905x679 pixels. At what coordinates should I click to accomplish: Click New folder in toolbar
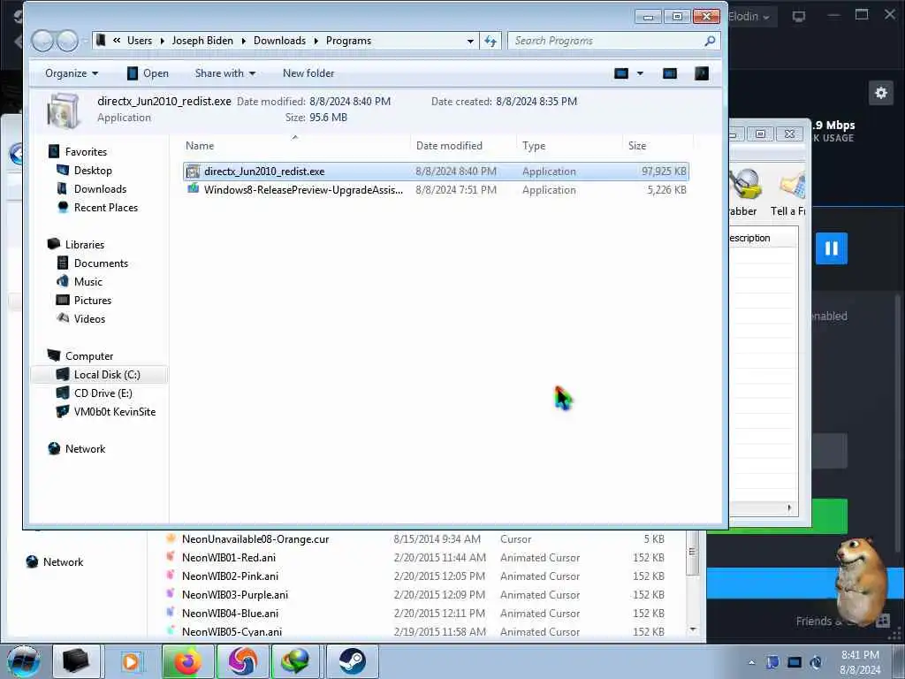(x=308, y=73)
